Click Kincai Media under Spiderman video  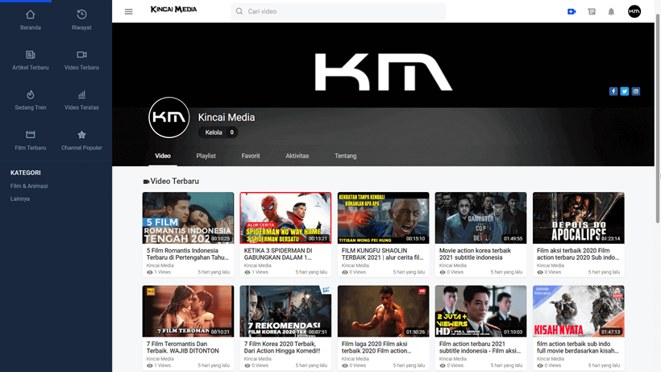(257, 265)
